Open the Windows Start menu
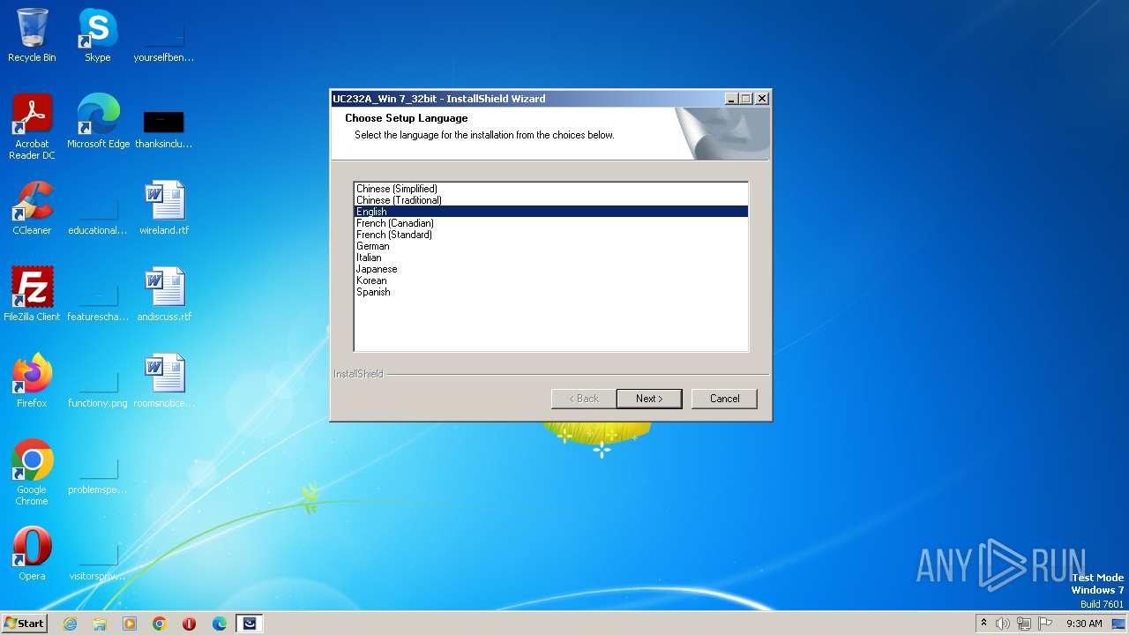1129x635 pixels. 25,624
